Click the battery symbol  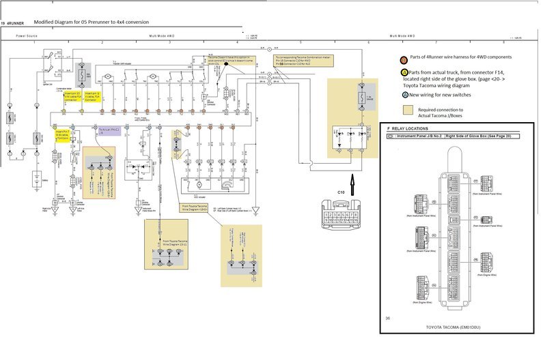37,180
